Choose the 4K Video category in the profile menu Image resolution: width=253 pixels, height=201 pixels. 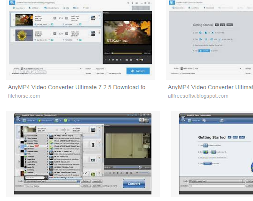(36, 146)
